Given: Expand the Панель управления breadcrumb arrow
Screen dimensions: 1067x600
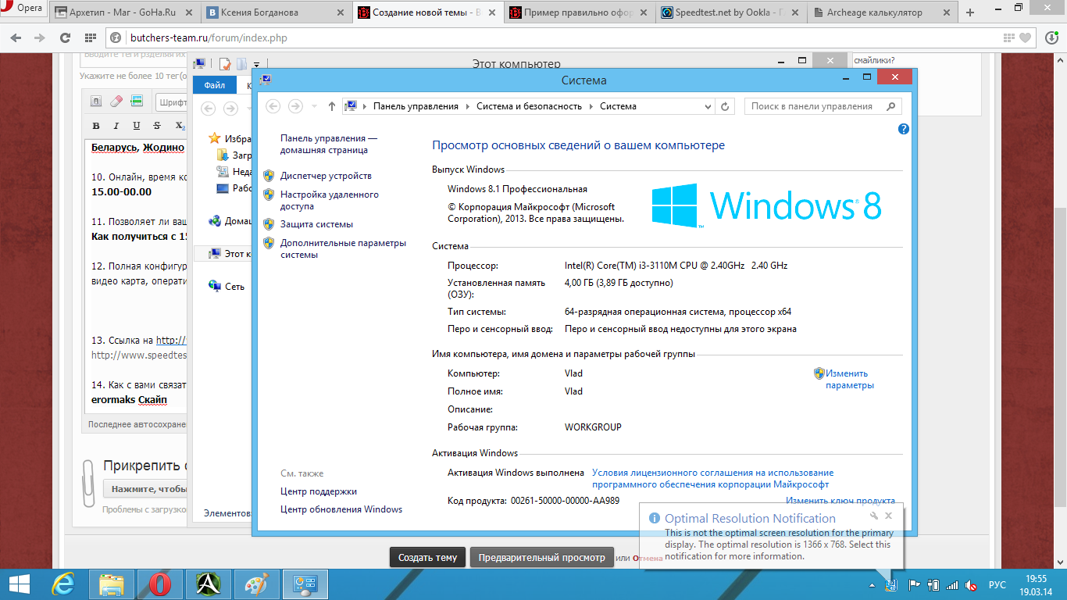Looking at the screenshot, I should pos(467,106).
